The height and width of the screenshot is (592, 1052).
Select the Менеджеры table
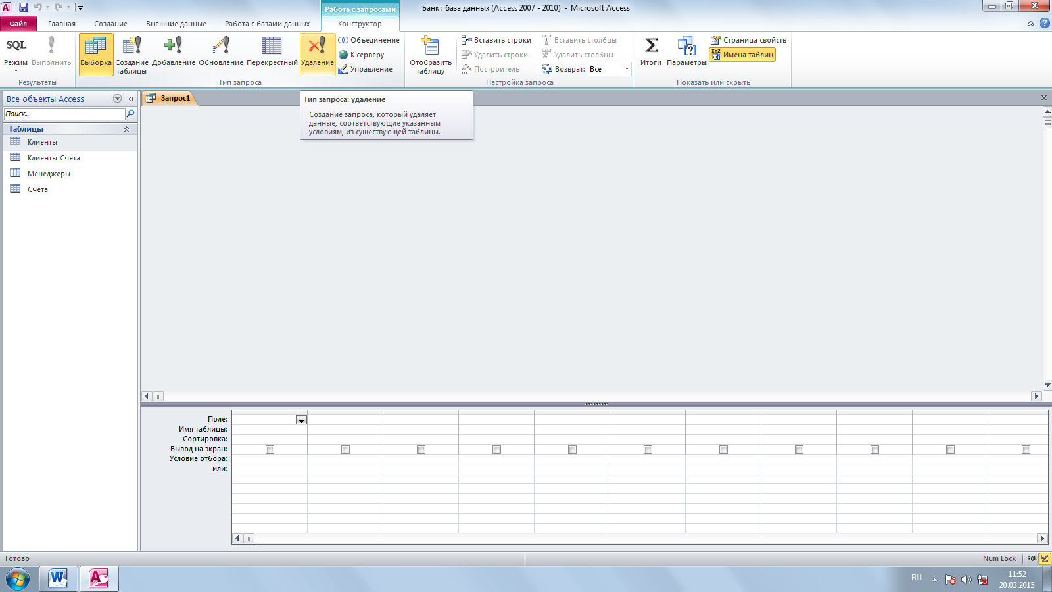click(70, 174)
